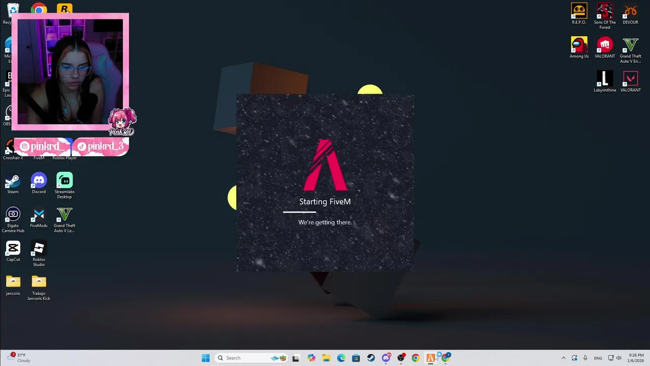Select the Rockstar Games Launcher desktop shortcut
Screen dimensions: 650x366
tap(64, 9)
